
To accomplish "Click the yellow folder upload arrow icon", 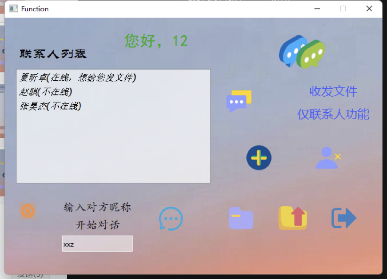I will tap(293, 218).
